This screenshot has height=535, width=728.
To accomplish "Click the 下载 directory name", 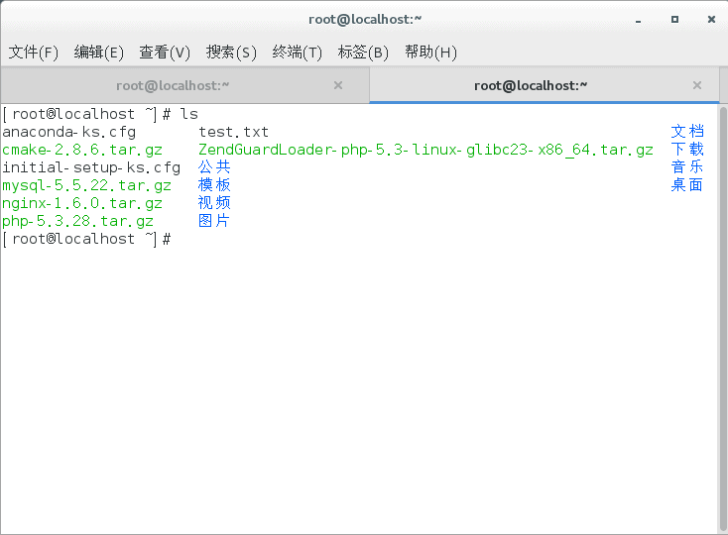I will pyautogui.click(x=687, y=150).
